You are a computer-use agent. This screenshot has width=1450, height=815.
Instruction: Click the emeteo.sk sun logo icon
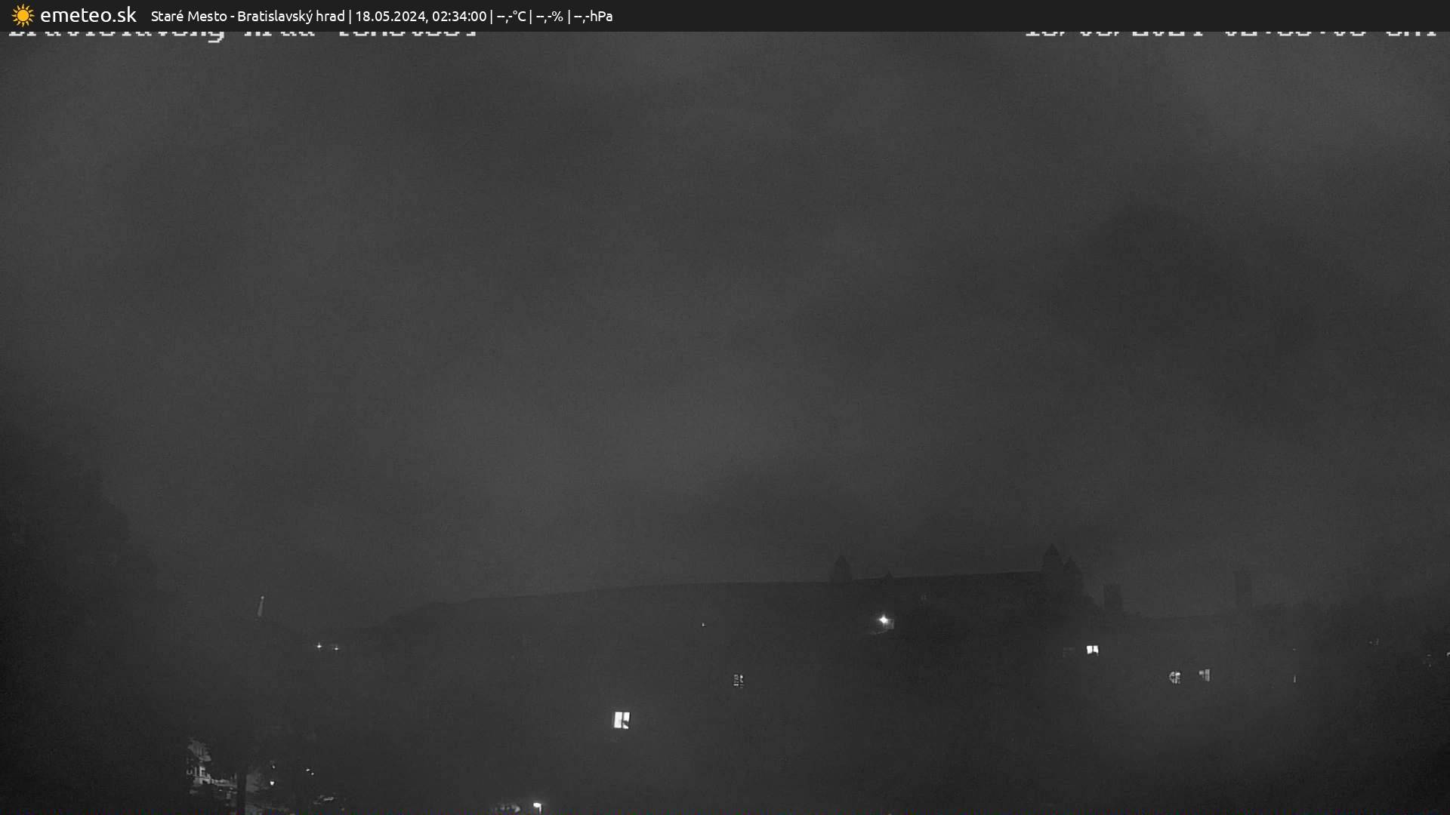coord(23,15)
